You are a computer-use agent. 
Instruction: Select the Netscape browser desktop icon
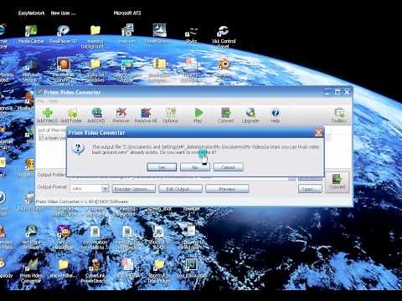(x=31, y=237)
